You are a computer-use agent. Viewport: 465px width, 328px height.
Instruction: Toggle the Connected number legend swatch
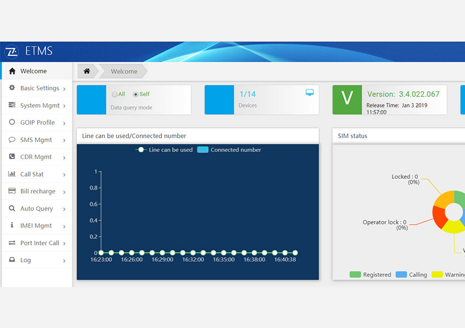point(203,150)
